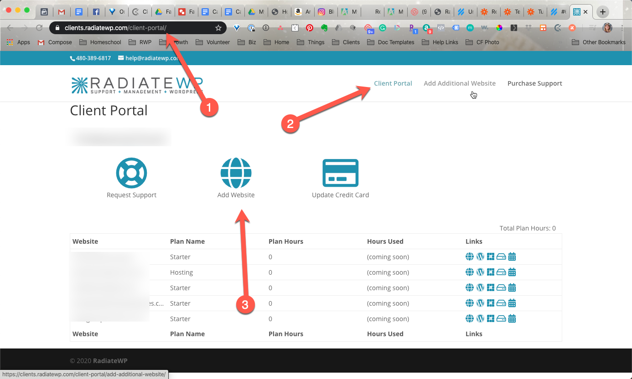Click the 'Client Portal' page heading
This screenshot has width=632, height=379.
tap(109, 111)
